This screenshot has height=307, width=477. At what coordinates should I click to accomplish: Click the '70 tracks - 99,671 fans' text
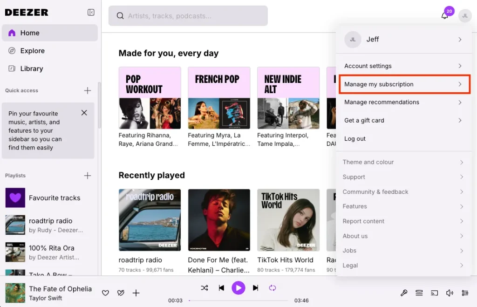click(146, 270)
